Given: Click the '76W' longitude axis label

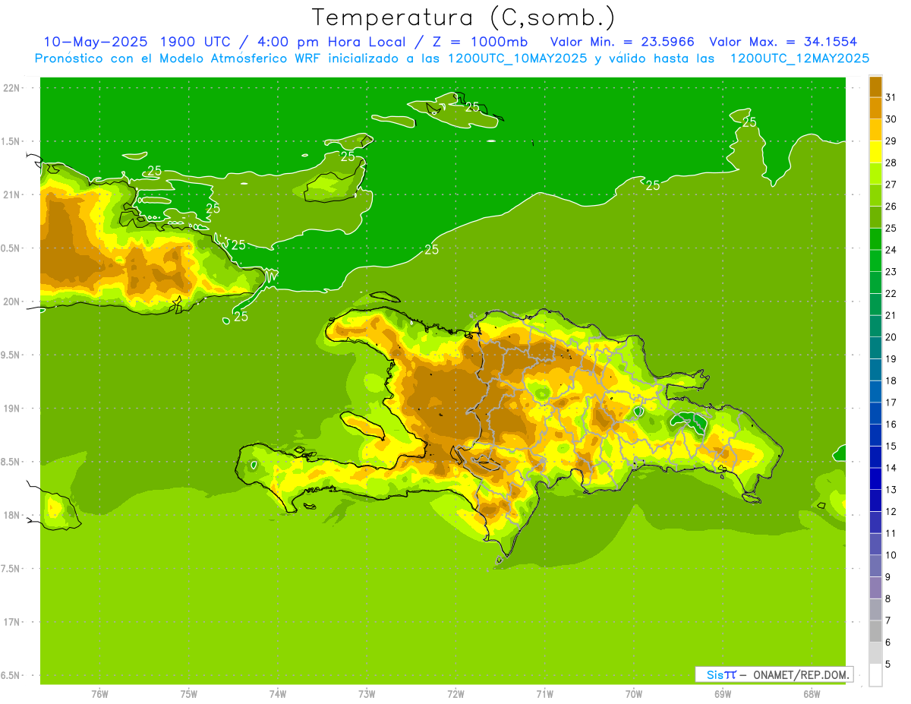Looking at the screenshot, I should (x=99, y=694).
